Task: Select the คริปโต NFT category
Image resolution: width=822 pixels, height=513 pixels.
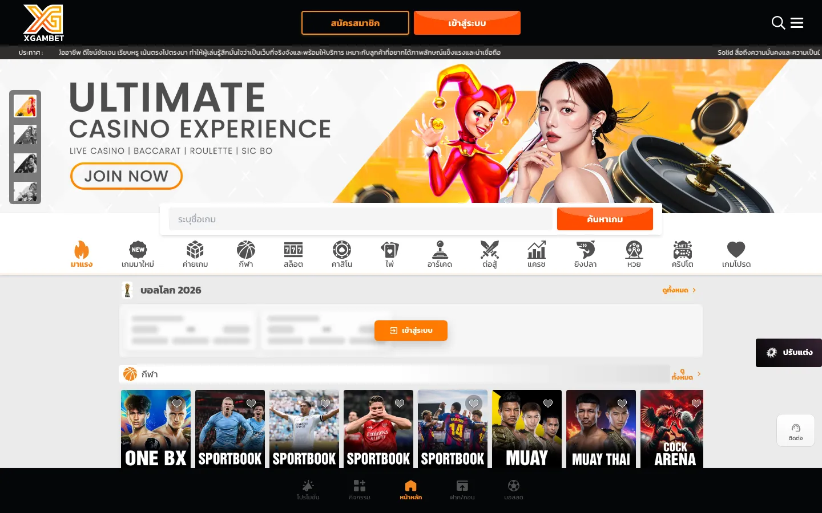Action: pos(683,254)
